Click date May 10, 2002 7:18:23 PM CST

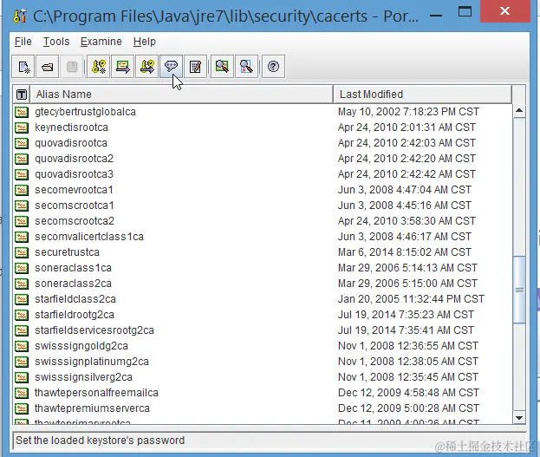pyautogui.click(x=408, y=112)
